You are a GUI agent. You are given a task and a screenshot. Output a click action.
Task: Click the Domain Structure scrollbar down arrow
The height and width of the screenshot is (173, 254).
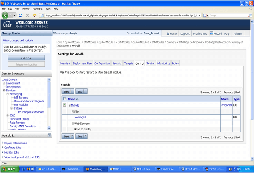click(49, 128)
